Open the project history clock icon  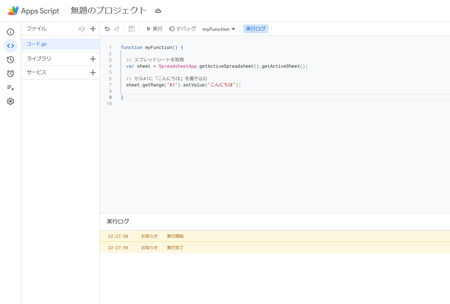(x=10, y=60)
